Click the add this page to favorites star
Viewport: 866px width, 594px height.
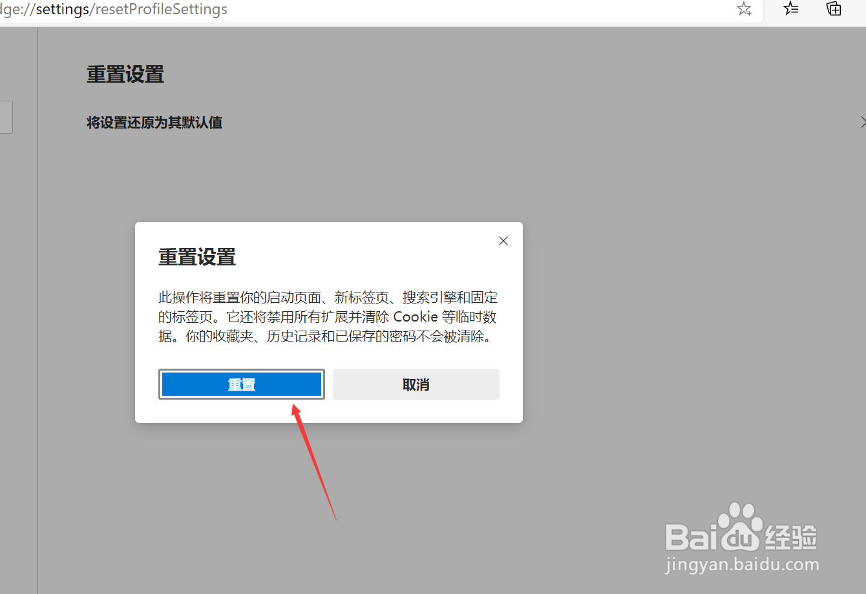coord(744,10)
